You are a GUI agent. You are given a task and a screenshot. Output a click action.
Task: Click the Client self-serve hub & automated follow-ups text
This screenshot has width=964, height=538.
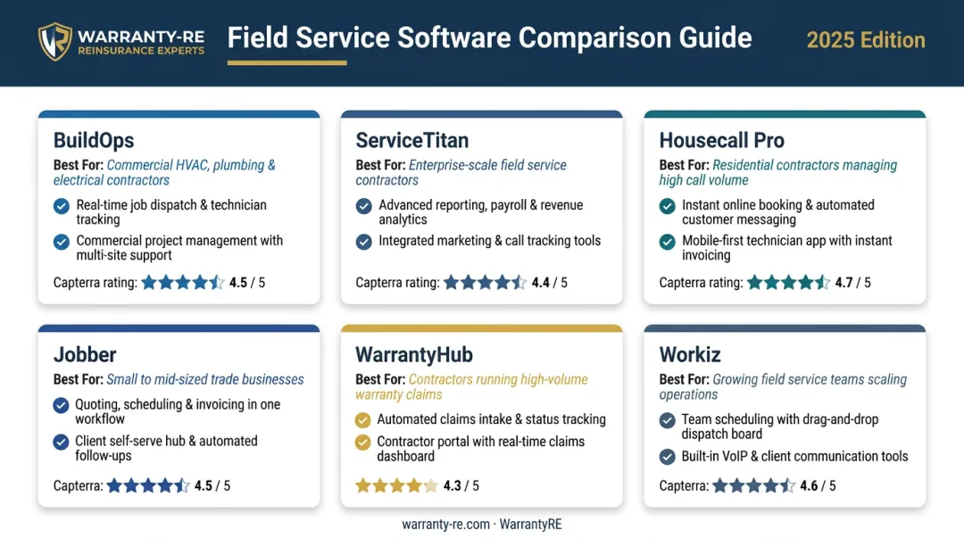pyautogui.click(x=167, y=448)
